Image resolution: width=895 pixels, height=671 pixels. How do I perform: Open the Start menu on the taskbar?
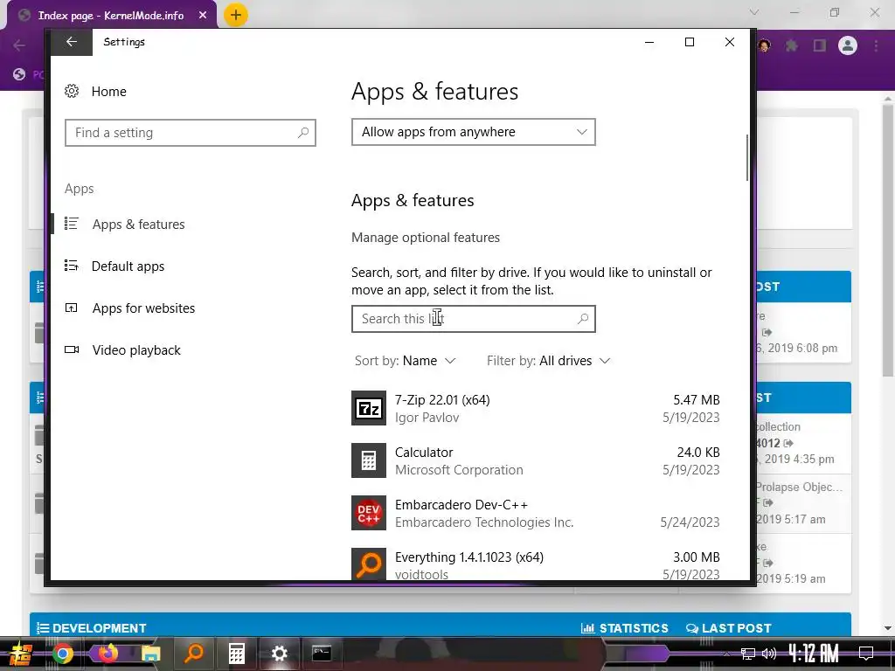point(21,654)
